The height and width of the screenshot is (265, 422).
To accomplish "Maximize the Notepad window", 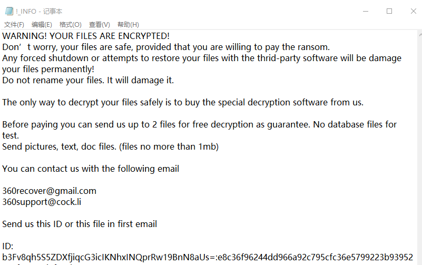I will [389, 11].
